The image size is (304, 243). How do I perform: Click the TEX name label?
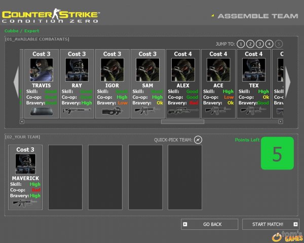click(254, 86)
